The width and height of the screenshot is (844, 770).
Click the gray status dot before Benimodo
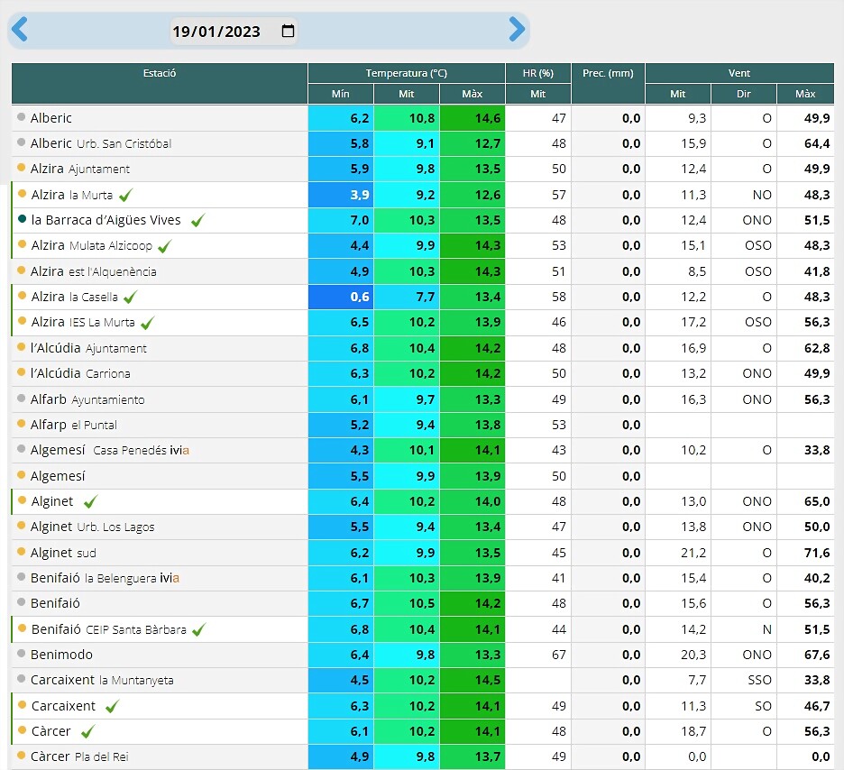[22, 654]
